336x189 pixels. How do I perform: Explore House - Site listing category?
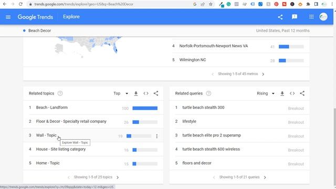[61, 149]
